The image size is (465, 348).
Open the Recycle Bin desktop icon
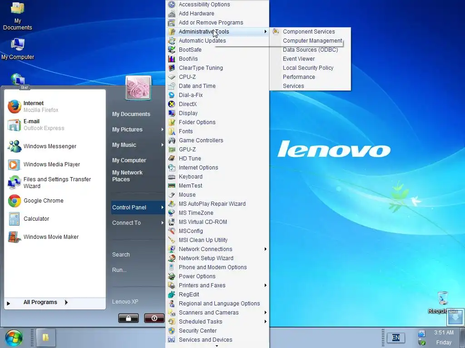(x=443, y=298)
